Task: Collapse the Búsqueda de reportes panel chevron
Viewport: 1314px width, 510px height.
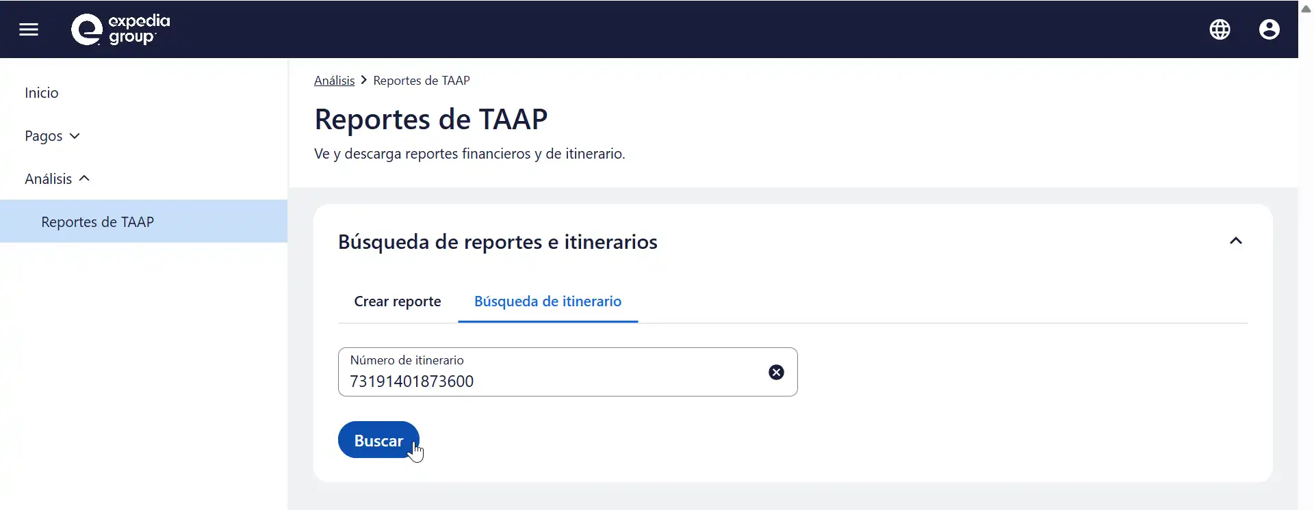Action: pyautogui.click(x=1235, y=241)
